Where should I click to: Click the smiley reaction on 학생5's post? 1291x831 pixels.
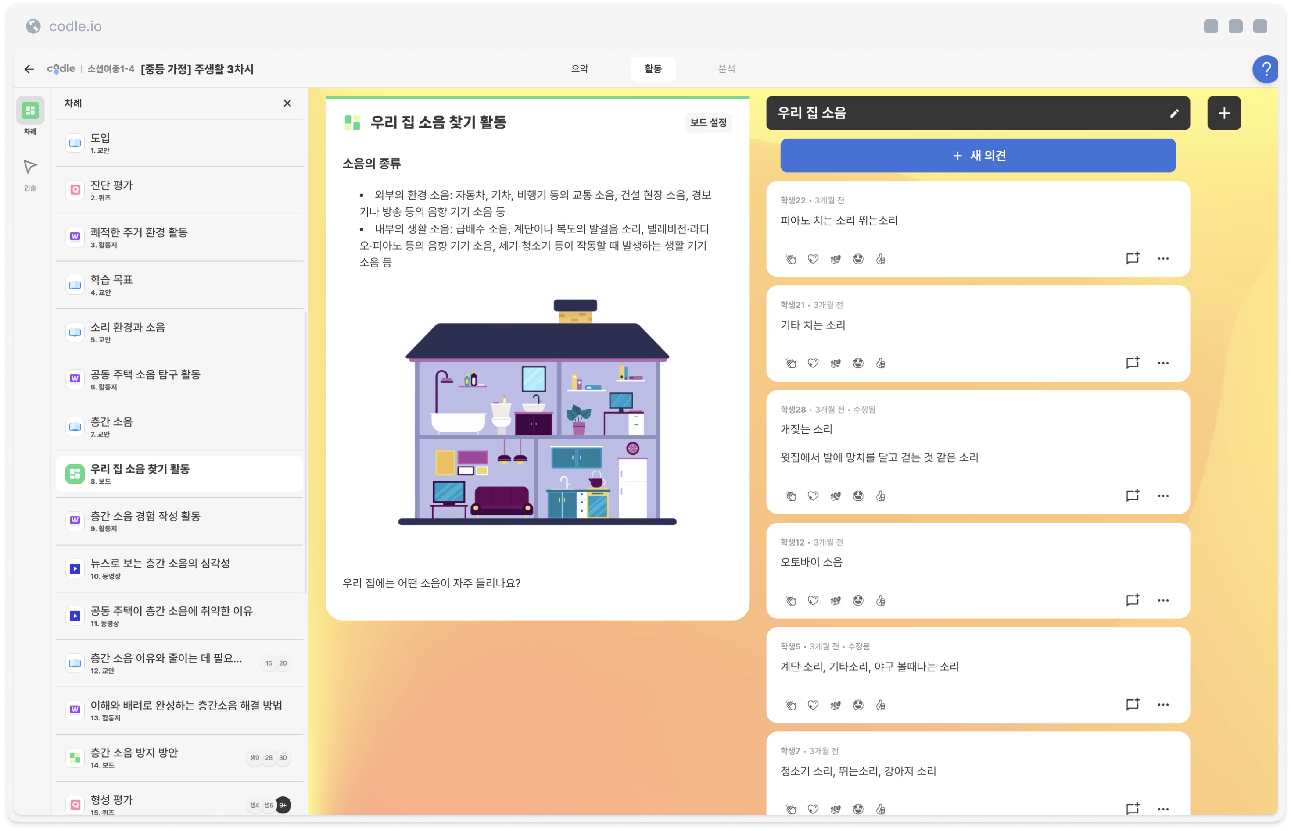[858, 705]
